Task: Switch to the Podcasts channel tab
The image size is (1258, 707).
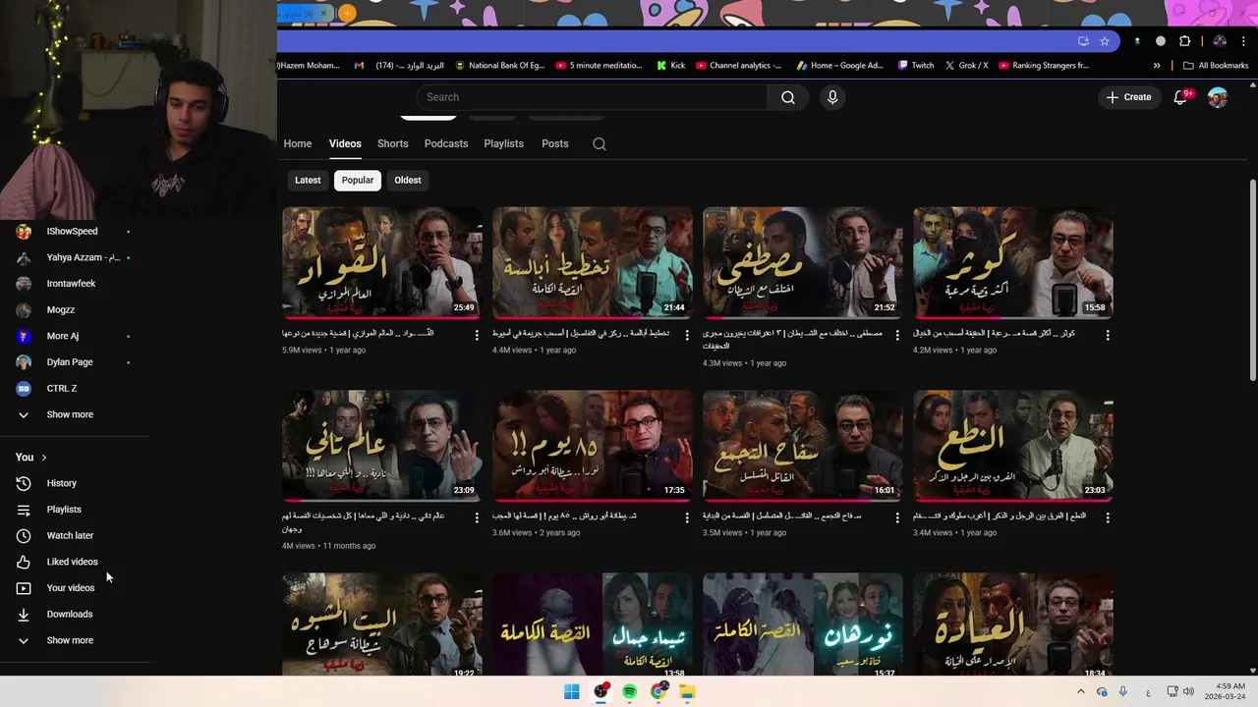Action: (446, 143)
